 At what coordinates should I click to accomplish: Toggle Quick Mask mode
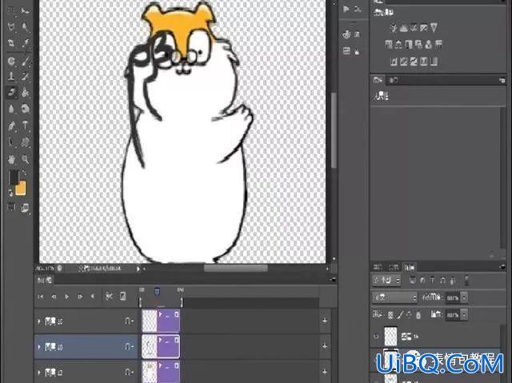[12, 207]
